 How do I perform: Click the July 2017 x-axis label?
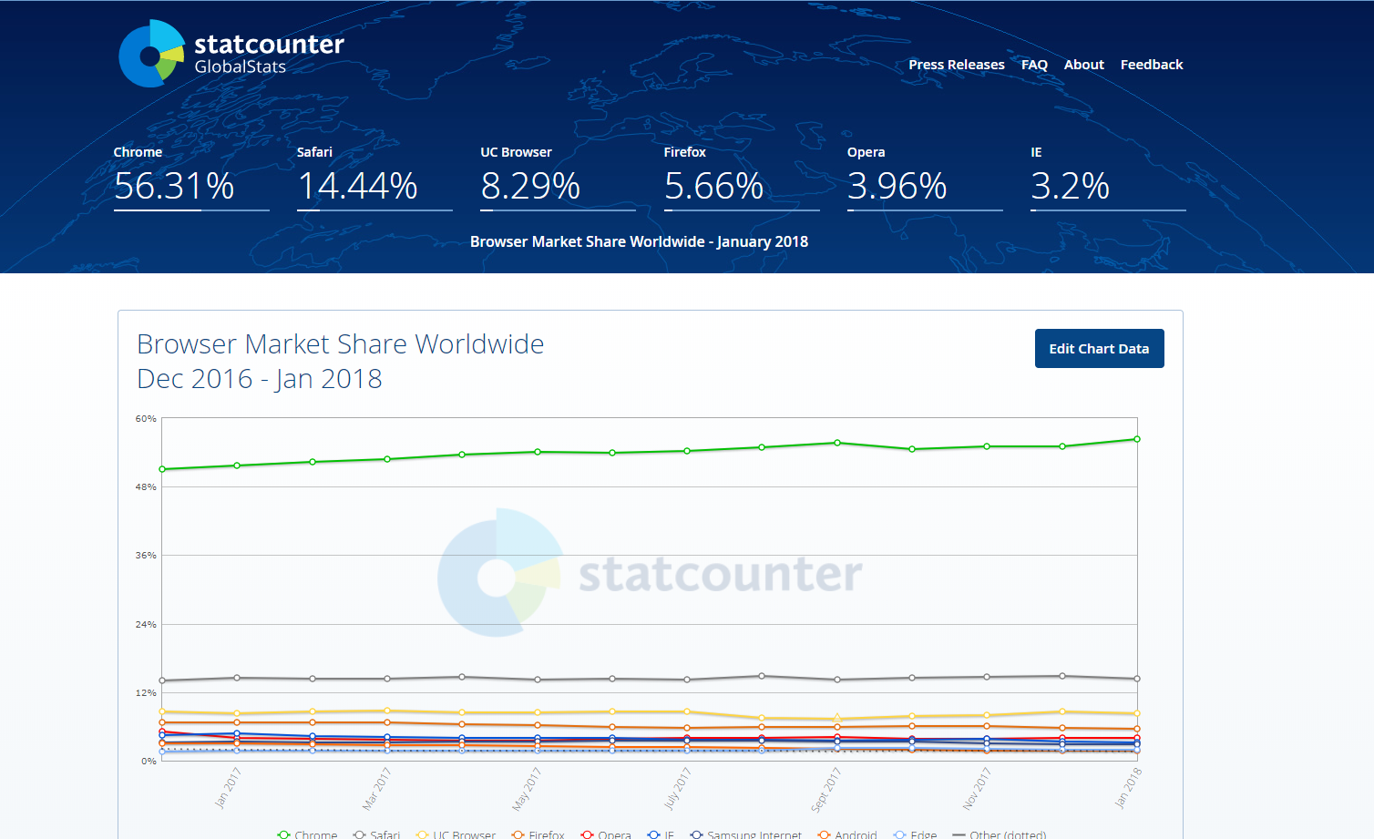678,788
